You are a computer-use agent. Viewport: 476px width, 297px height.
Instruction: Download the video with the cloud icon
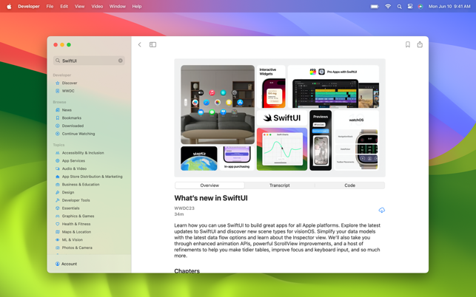click(x=381, y=210)
